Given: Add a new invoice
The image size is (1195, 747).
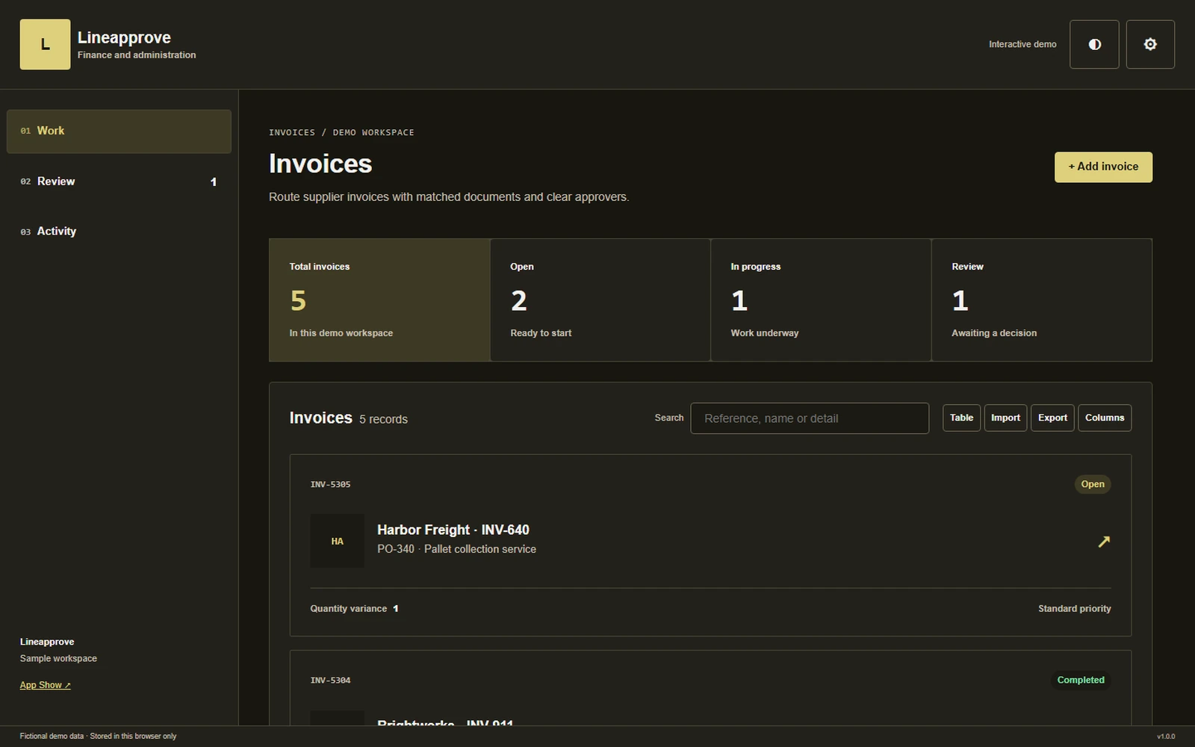Looking at the screenshot, I should coord(1103,167).
